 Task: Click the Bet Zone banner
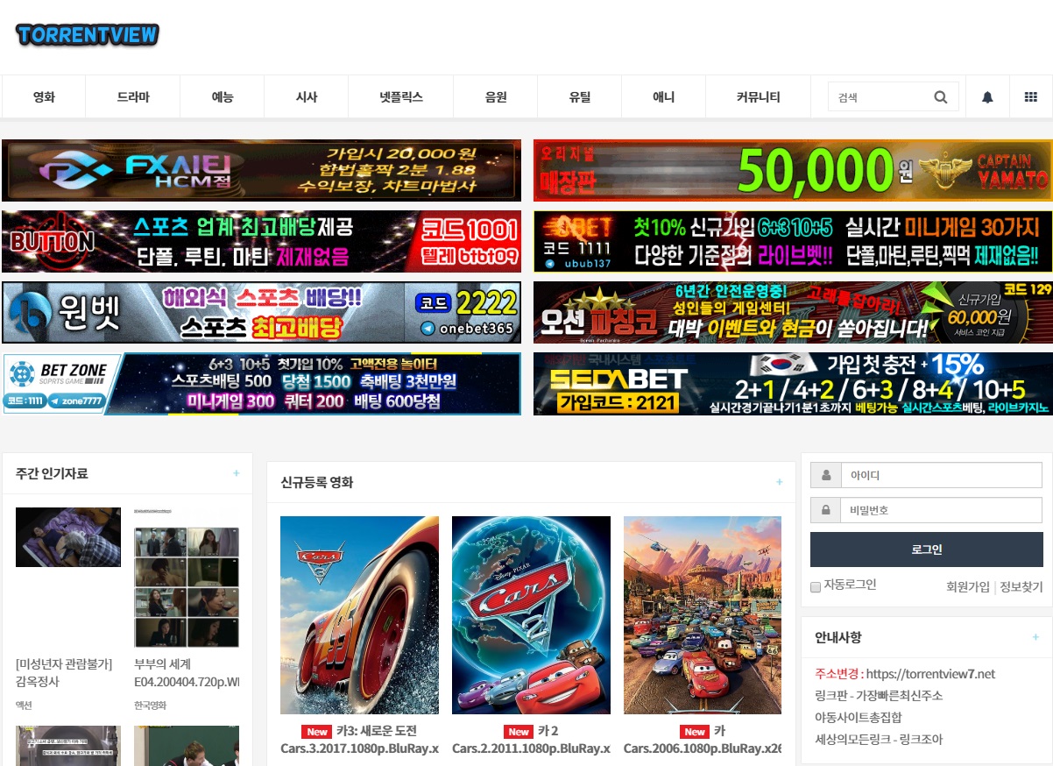point(261,384)
